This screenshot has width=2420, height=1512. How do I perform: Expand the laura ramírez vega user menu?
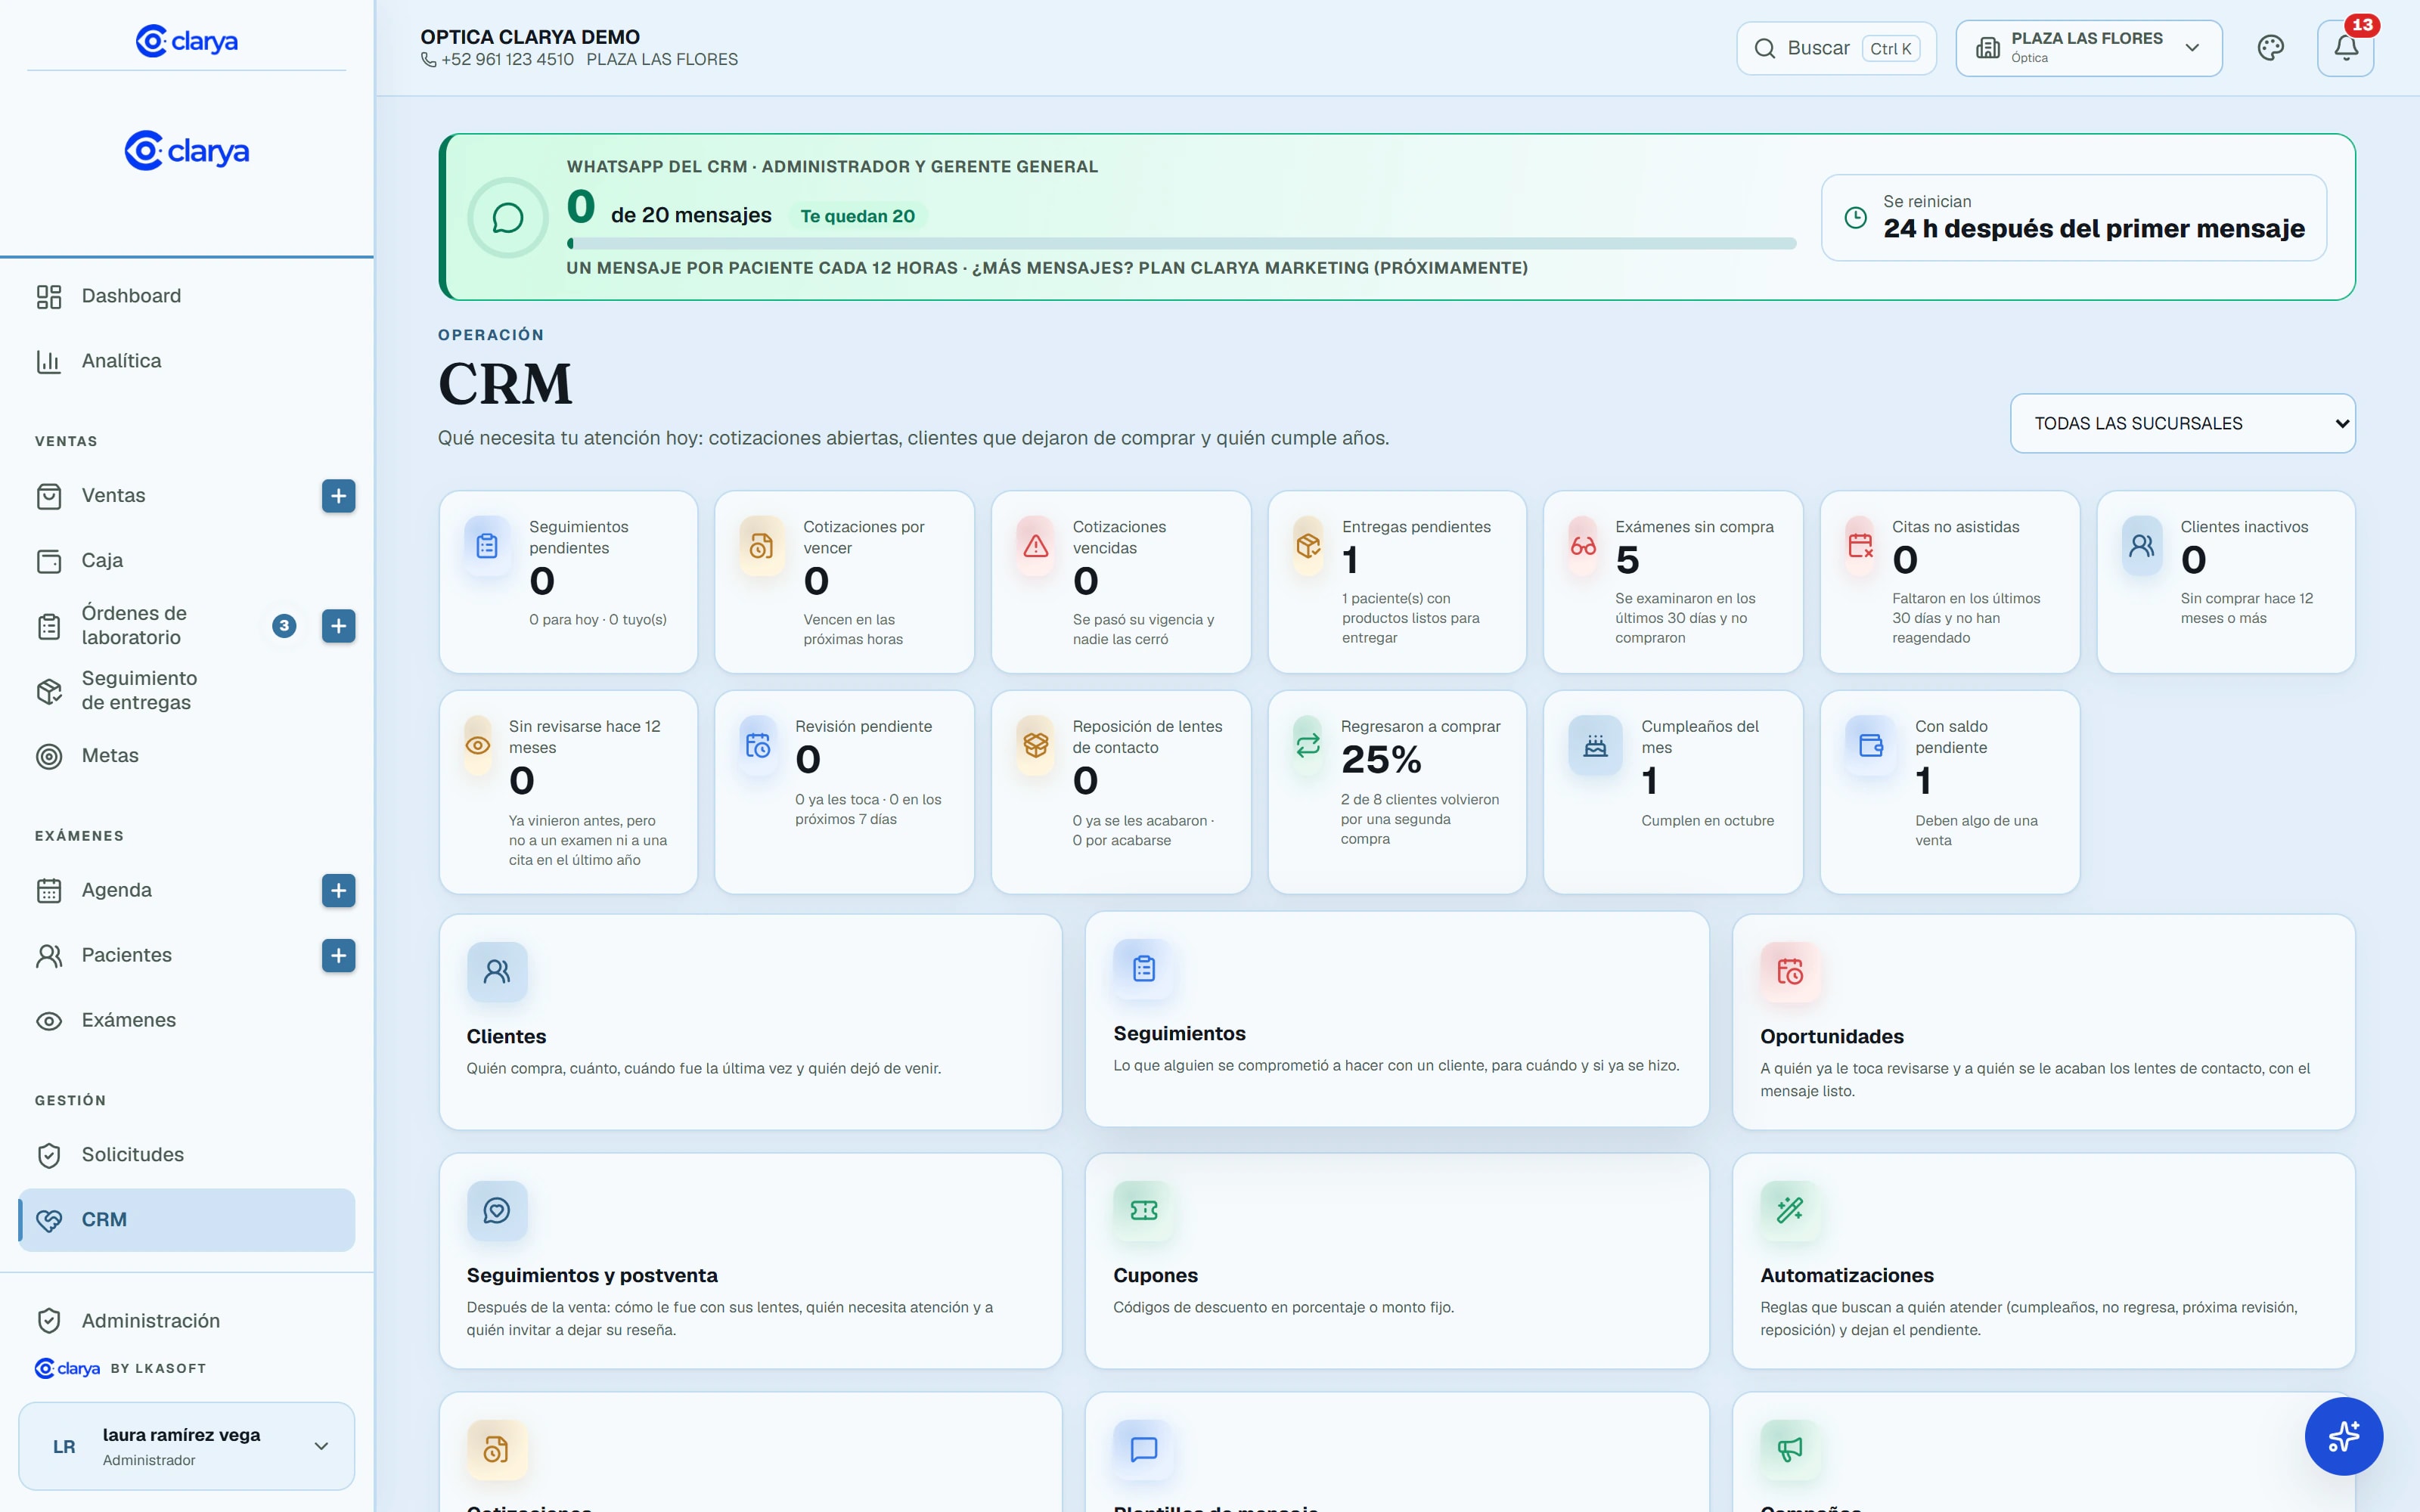186,1446
